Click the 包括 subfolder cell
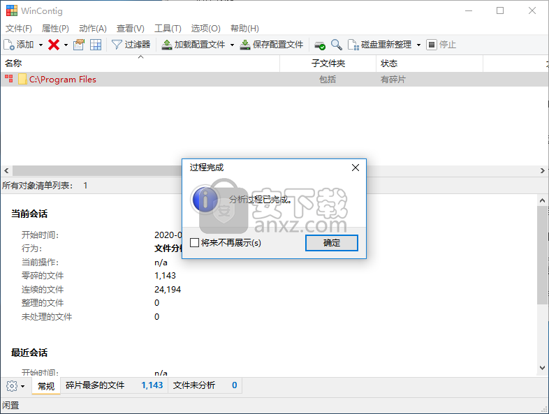549x414 pixels. pos(328,80)
